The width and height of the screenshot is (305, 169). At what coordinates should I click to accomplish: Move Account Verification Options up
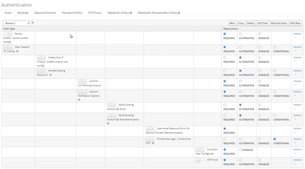click(80, 92)
